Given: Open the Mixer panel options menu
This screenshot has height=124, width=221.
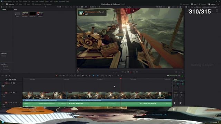Looking at the screenshot, I should pos(183,79).
